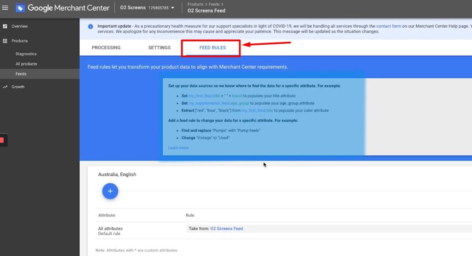Click the custom attributes note text
Viewport: 472px width, 256px height.
(136, 250)
